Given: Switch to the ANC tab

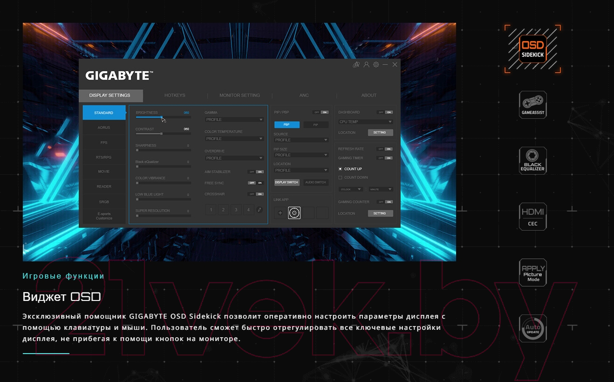Looking at the screenshot, I should pos(304,95).
